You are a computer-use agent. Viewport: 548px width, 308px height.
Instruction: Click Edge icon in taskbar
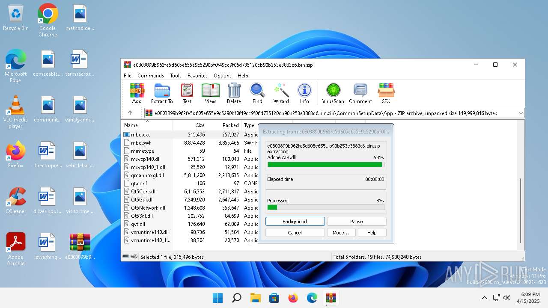click(x=312, y=298)
